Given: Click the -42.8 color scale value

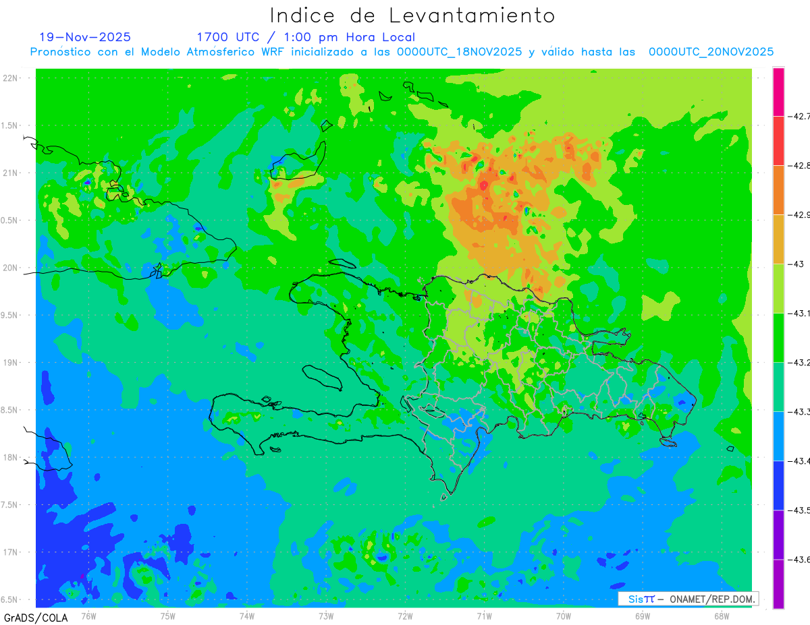Looking at the screenshot, I should [x=799, y=166].
